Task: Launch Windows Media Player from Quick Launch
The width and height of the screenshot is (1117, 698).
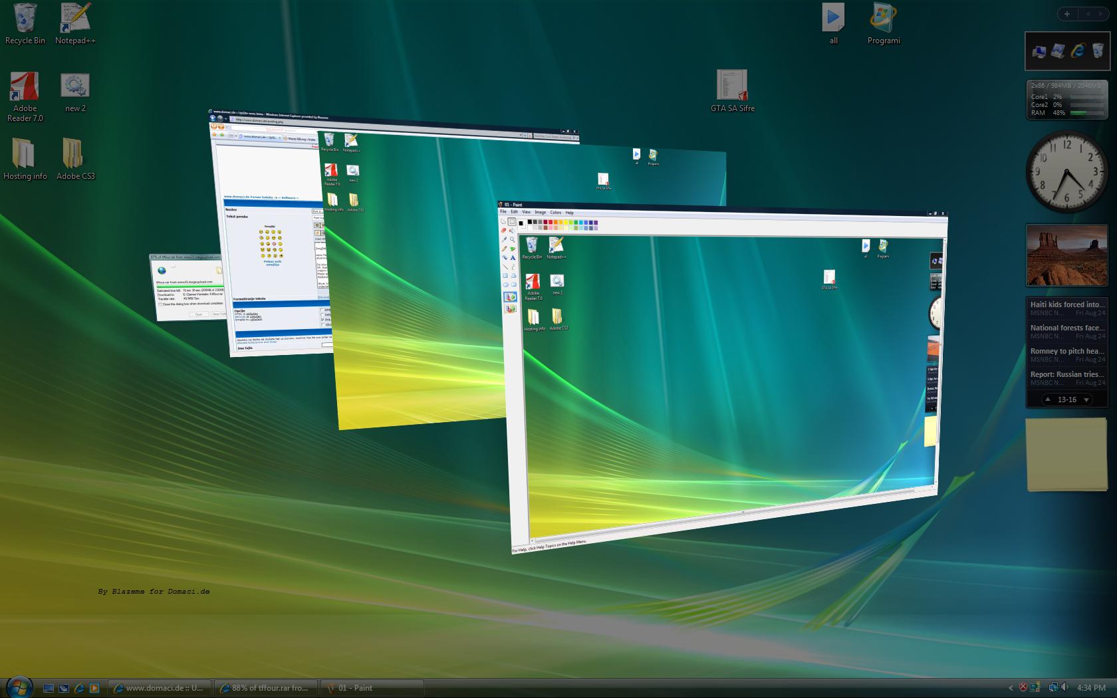Action: click(94, 688)
